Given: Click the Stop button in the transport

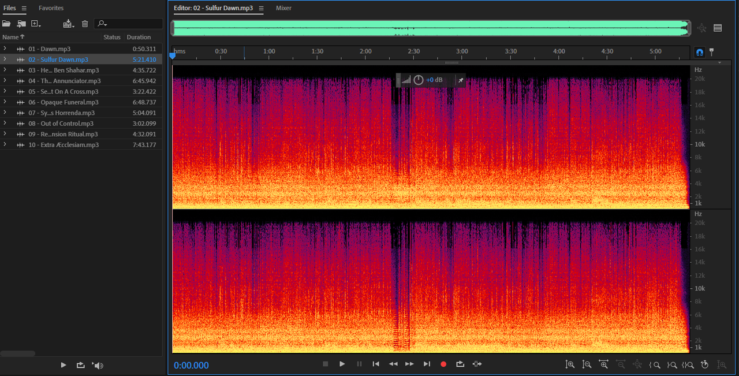Looking at the screenshot, I should click(x=325, y=364).
